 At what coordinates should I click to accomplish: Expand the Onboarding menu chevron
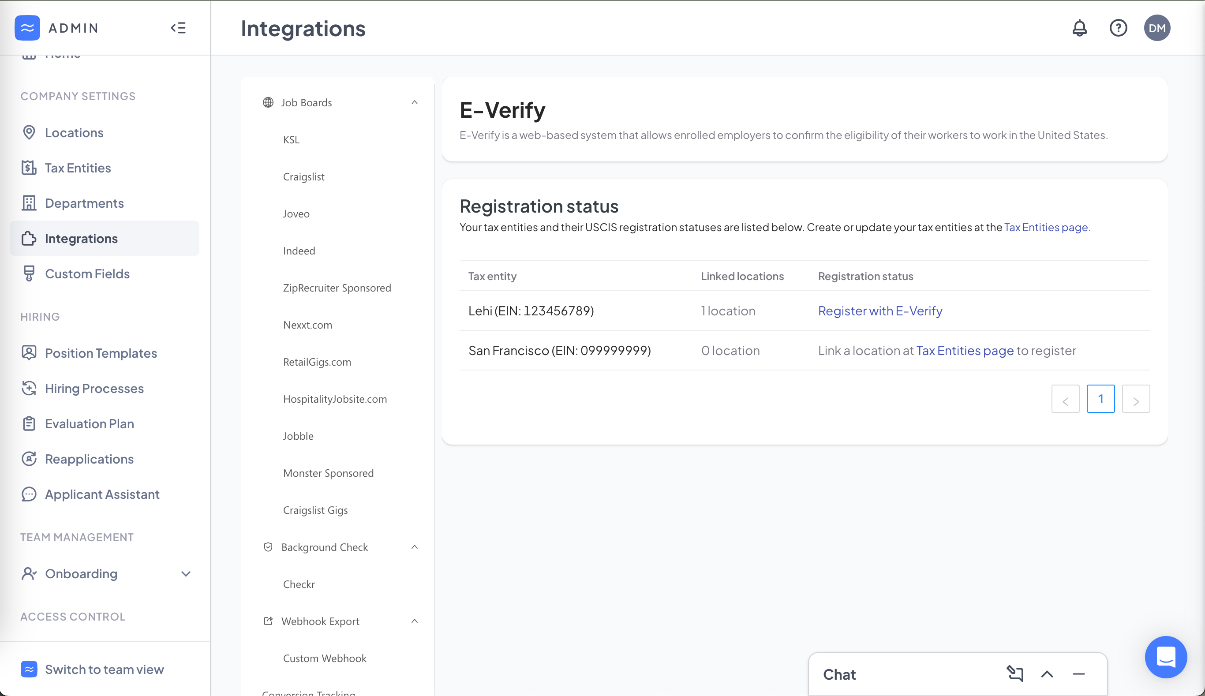pyautogui.click(x=185, y=574)
